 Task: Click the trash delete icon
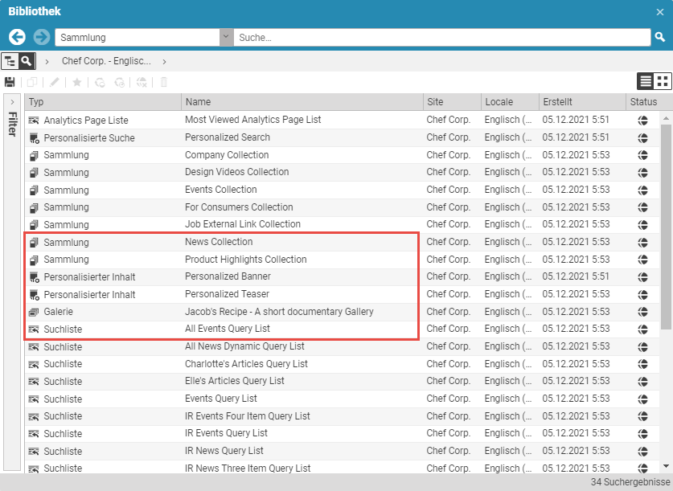point(164,82)
